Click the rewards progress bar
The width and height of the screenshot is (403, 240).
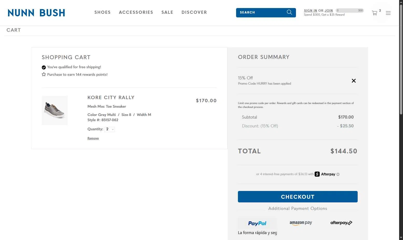click(x=350, y=10)
